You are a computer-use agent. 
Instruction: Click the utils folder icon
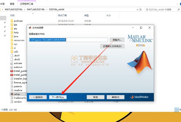coord(12,52)
